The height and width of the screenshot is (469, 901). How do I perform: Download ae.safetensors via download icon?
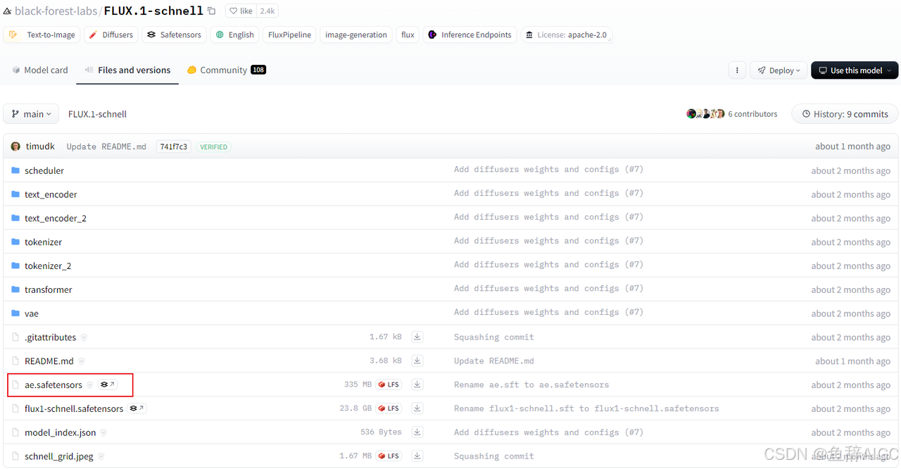417,384
